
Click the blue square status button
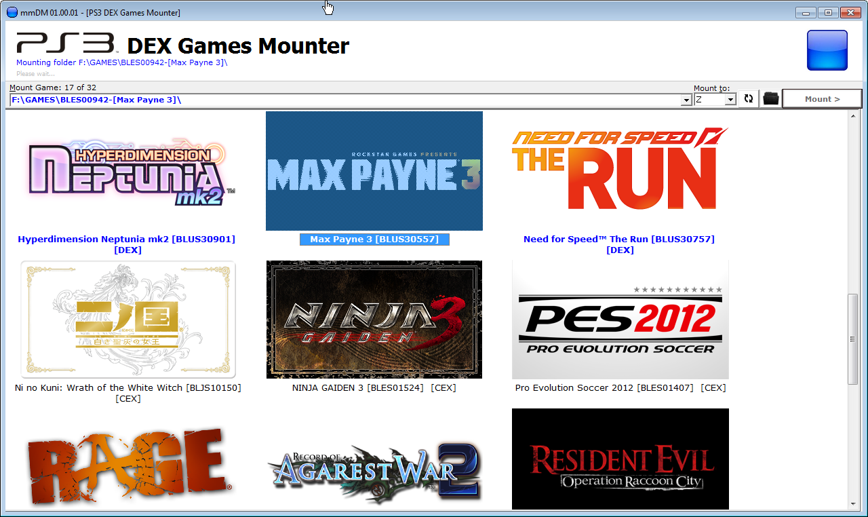pyautogui.click(x=827, y=50)
